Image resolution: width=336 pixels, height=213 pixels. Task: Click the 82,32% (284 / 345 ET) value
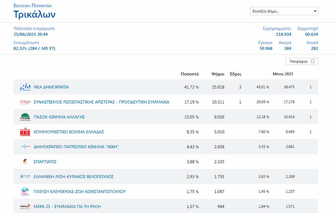pos(34,48)
